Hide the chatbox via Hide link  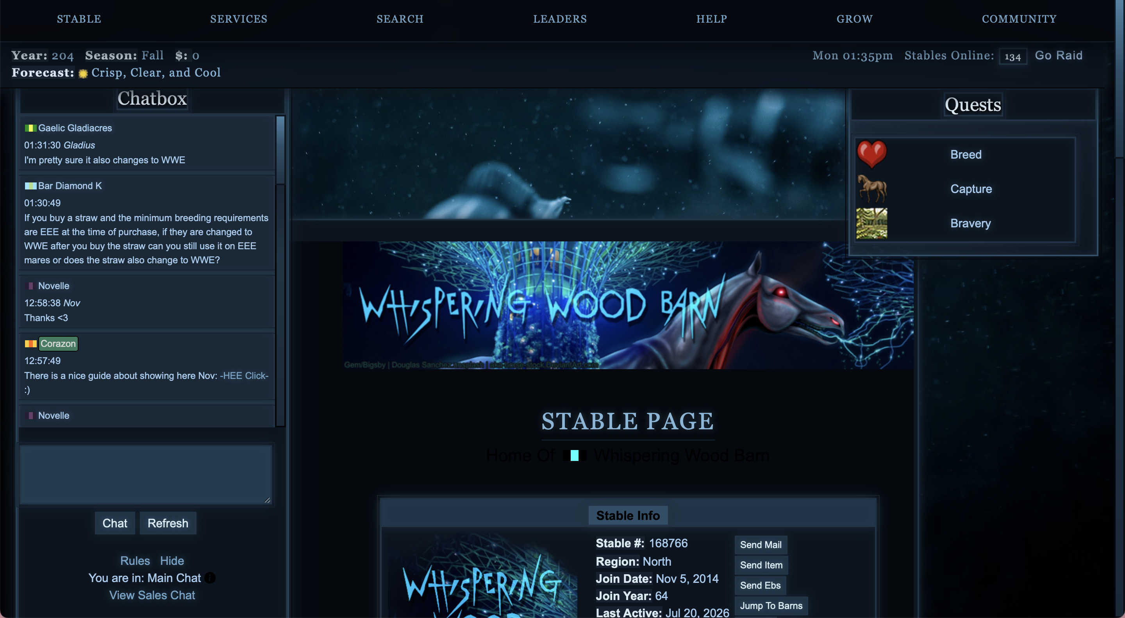tap(171, 560)
